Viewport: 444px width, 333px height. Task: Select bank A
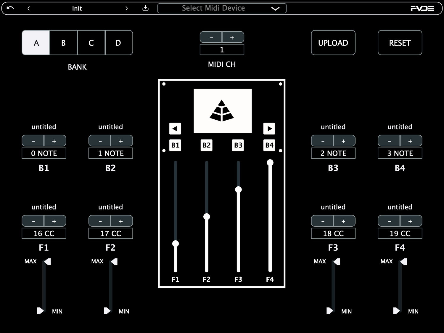pyautogui.click(x=36, y=43)
